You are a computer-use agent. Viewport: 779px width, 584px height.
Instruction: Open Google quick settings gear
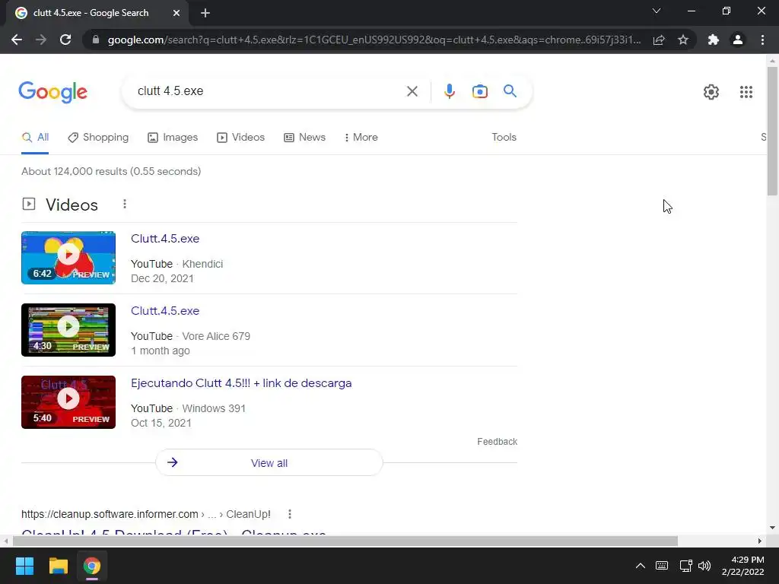[x=711, y=92]
